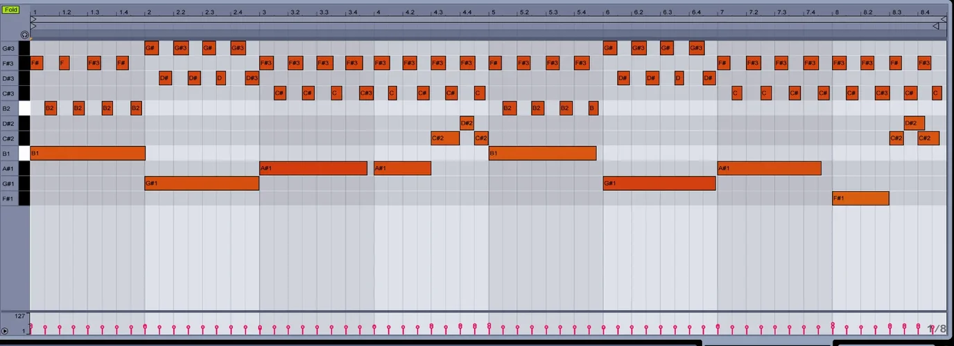The image size is (954, 346).
Task: Click the bar 5 label in the ruler
Action: point(492,12)
